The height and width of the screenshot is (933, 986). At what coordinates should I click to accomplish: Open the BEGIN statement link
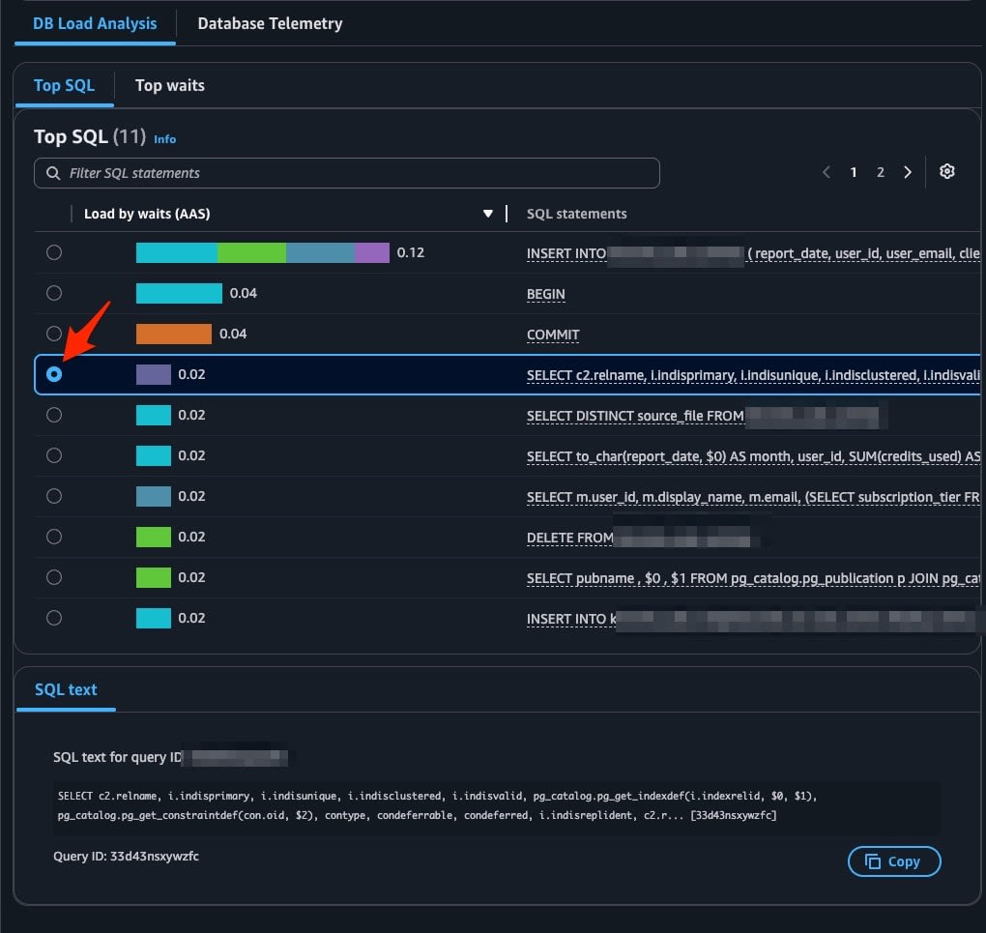(546, 295)
